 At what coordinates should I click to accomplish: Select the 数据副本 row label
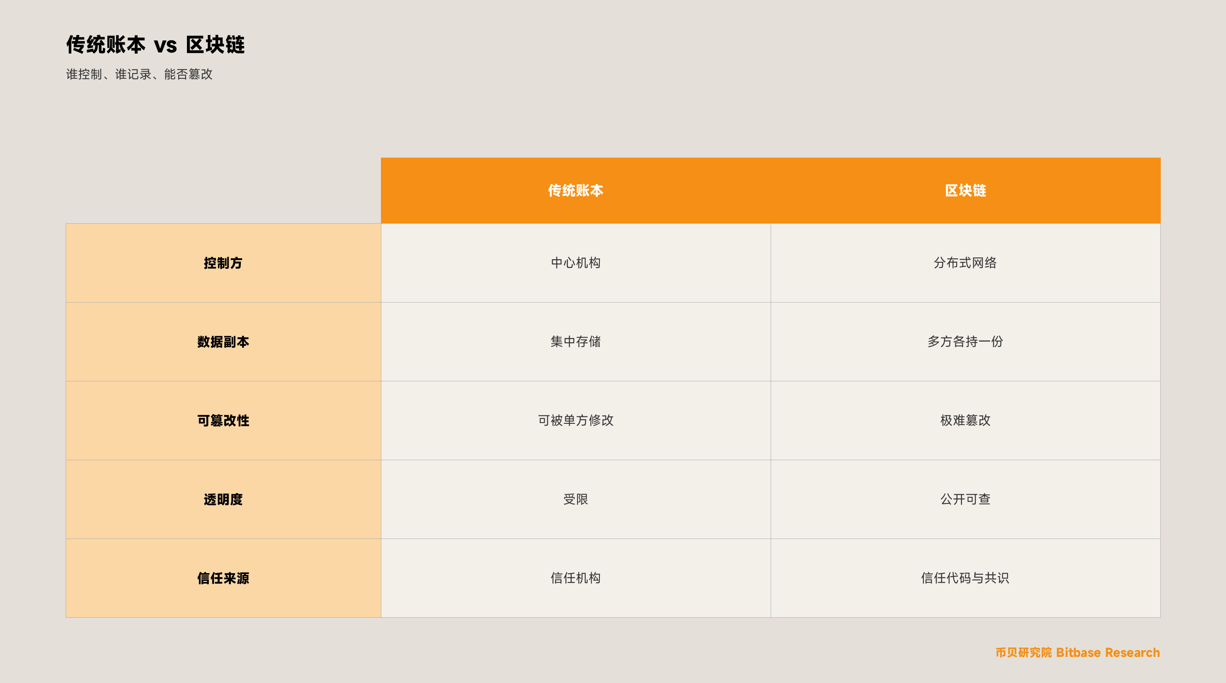[223, 342]
